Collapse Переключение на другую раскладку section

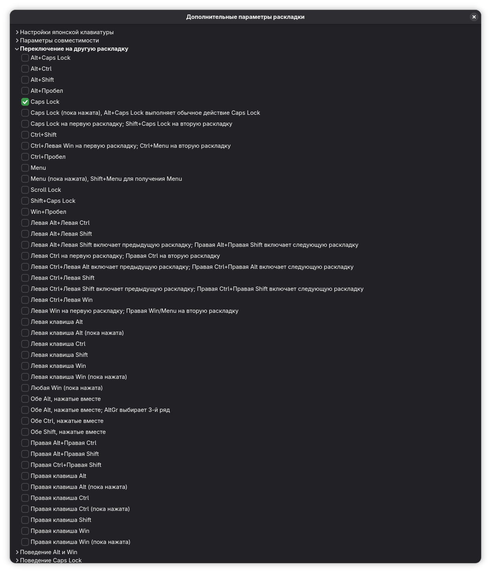click(17, 49)
